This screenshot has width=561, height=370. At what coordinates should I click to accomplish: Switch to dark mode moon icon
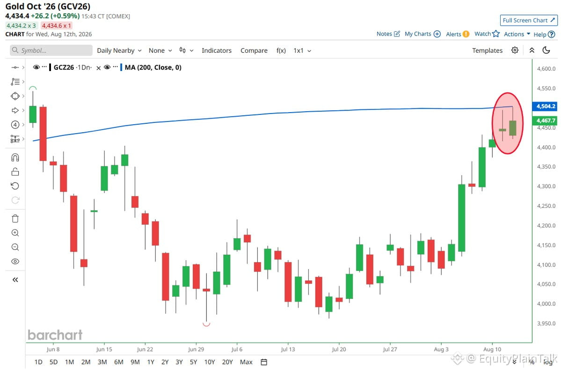546,50
